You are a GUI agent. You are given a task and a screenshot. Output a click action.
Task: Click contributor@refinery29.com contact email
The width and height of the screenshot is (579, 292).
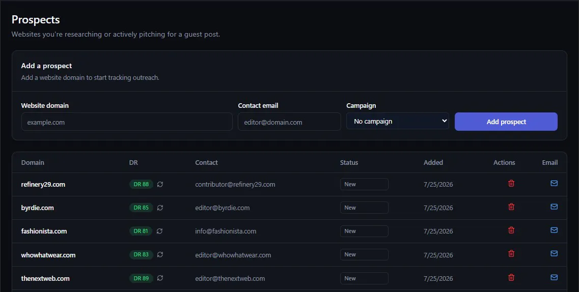pos(235,184)
